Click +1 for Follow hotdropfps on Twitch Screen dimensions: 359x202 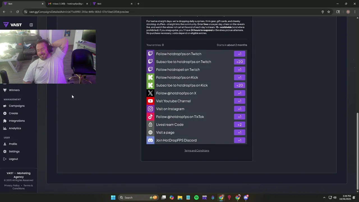(240, 54)
